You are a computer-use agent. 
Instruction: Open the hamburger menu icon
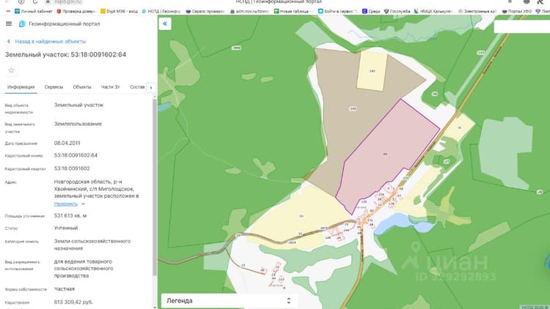coord(9,24)
